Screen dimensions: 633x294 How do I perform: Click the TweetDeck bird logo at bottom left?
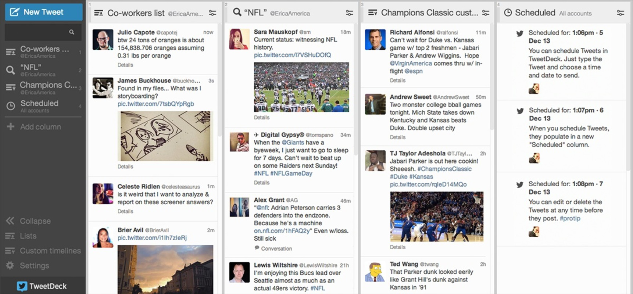(x=23, y=286)
